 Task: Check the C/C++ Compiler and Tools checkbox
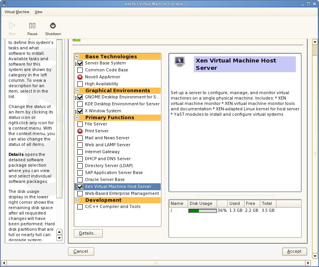click(x=80, y=207)
